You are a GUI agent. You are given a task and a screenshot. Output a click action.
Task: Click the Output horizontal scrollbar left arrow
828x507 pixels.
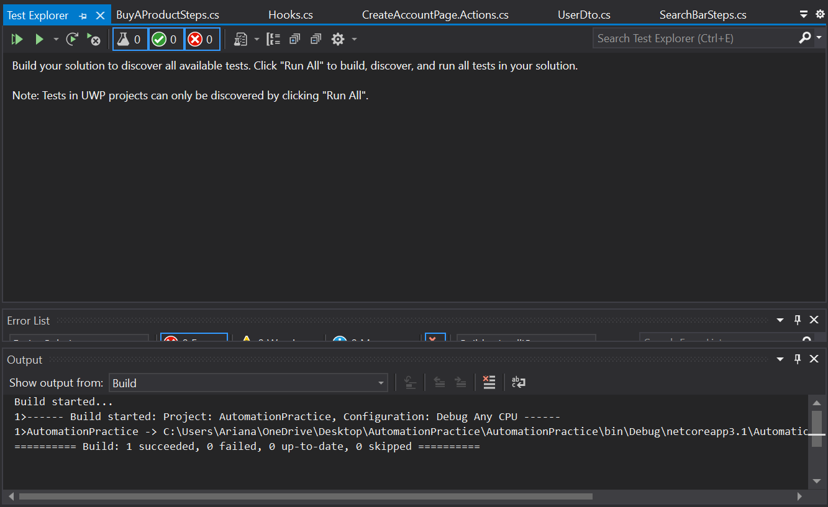[x=11, y=496]
